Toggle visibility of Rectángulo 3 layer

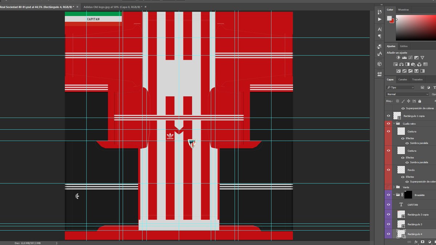[x=388, y=224]
